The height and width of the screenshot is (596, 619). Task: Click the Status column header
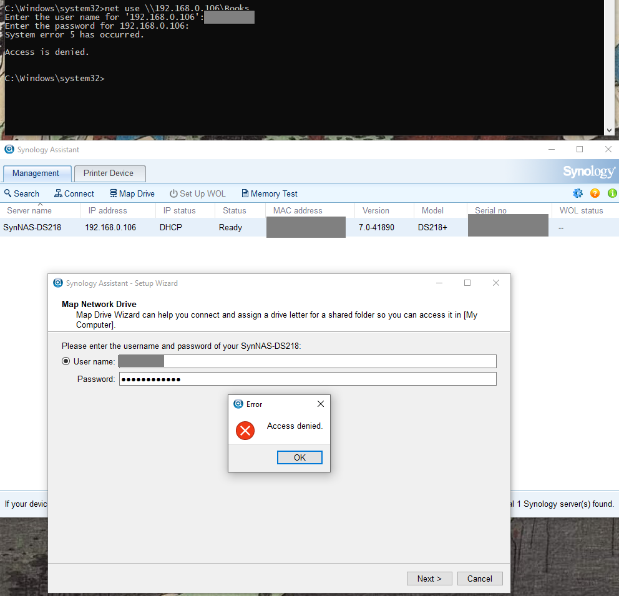[x=240, y=210]
